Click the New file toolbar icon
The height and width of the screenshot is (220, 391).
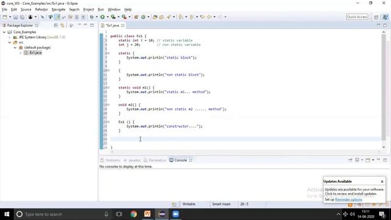pos(5,17)
